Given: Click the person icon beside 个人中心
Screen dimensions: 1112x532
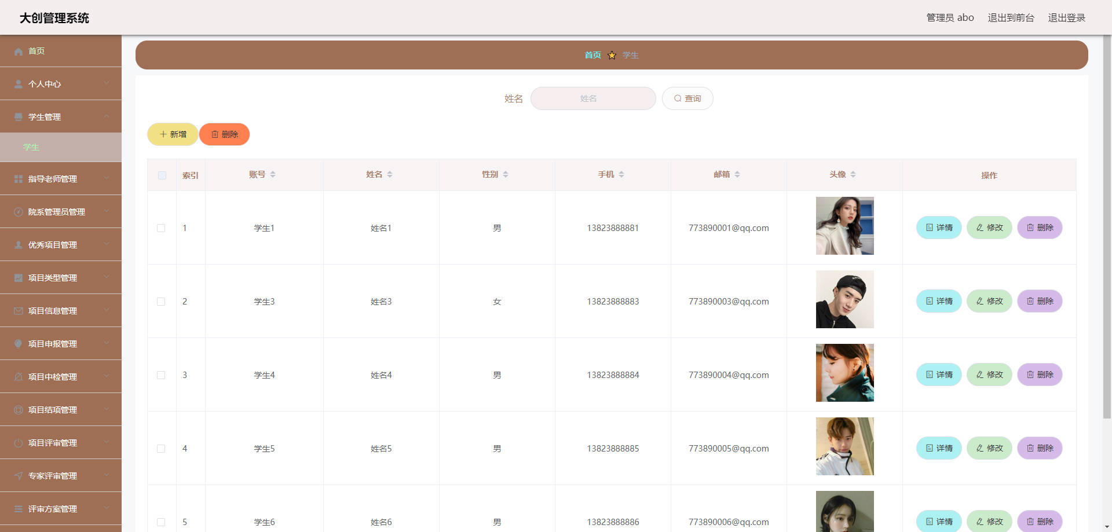Looking at the screenshot, I should (19, 84).
